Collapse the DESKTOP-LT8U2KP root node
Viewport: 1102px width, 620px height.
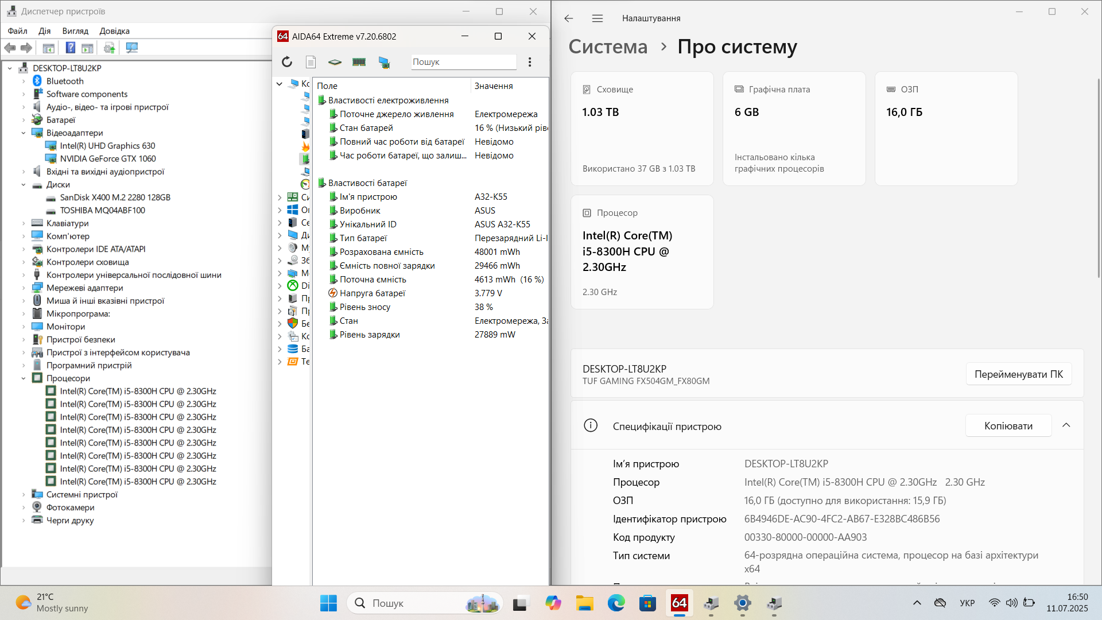click(10, 68)
